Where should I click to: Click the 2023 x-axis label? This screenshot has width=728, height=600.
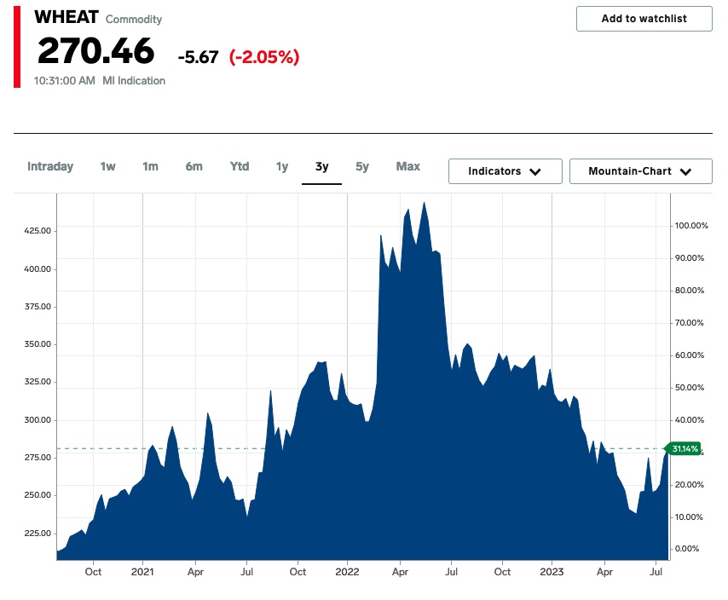coord(552,572)
